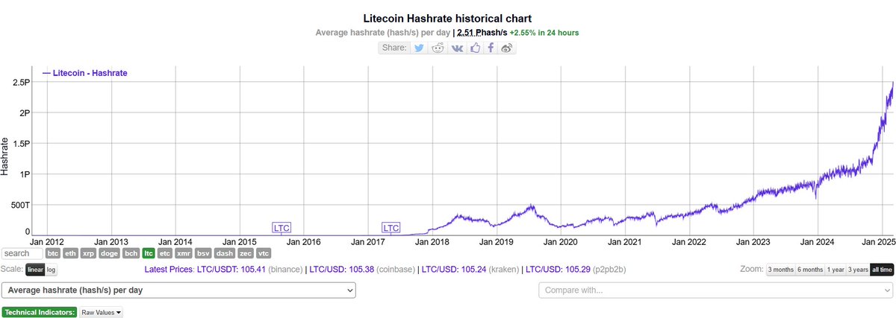Select the vtc coin tag
Image resolution: width=896 pixels, height=318 pixels.
click(264, 253)
